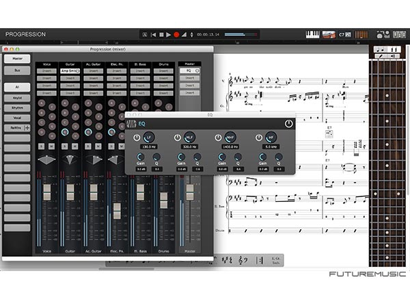This screenshot has width=410, height=295.
Task: Toggle the MLF band power button
Action: [178, 138]
